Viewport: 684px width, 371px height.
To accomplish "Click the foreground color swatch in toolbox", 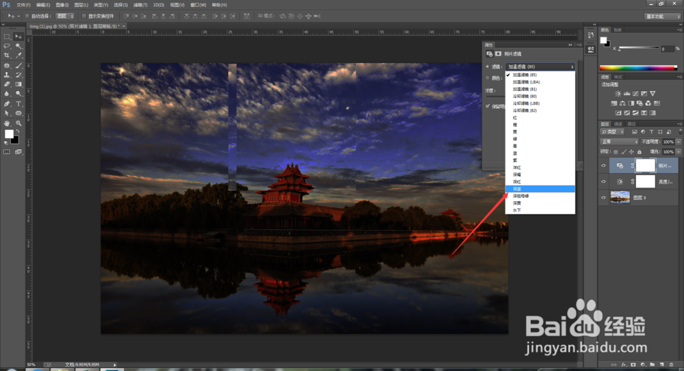I will click(x=9, y=134).
